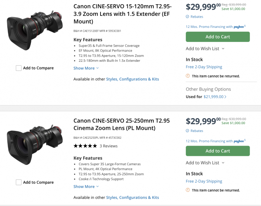Click the Rebates badge icon on the 25-250mm lens
This screenshot has width=261, height=206.
point(187,131)
